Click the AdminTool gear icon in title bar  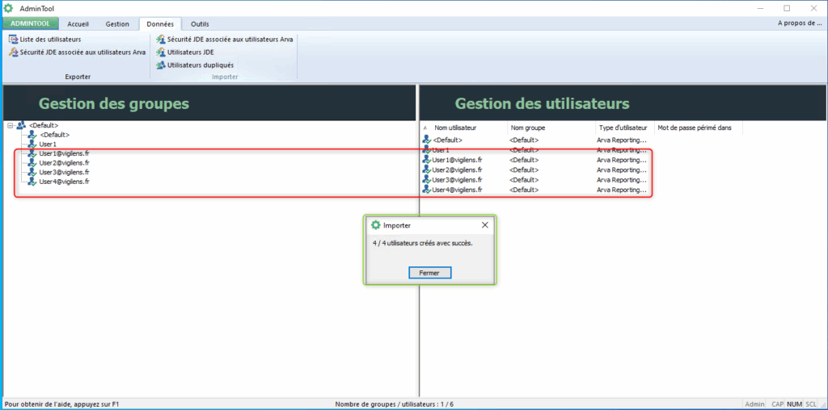8,8
